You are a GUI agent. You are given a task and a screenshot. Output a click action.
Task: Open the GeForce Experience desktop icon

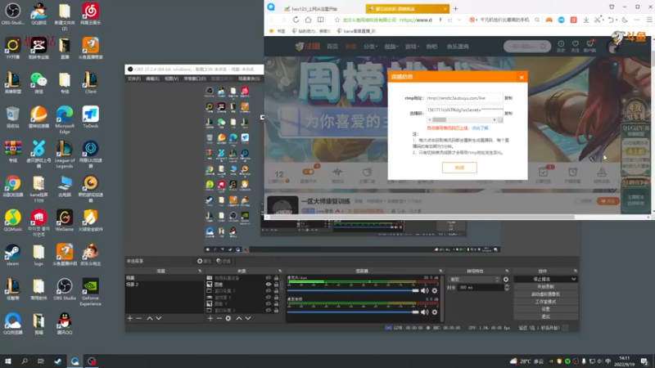[90, 292]
